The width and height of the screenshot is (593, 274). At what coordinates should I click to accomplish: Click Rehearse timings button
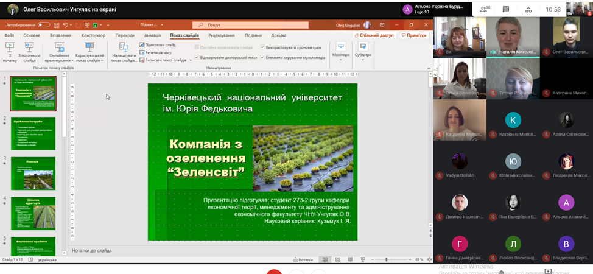[x=155, y=52]
